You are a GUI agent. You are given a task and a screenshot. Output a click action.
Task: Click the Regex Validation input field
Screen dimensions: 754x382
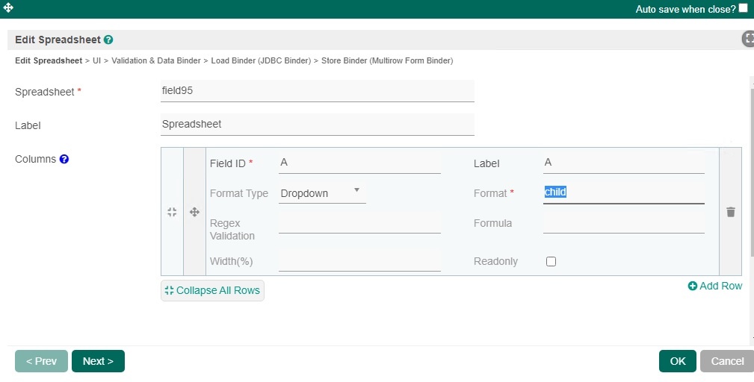(359, 223)
